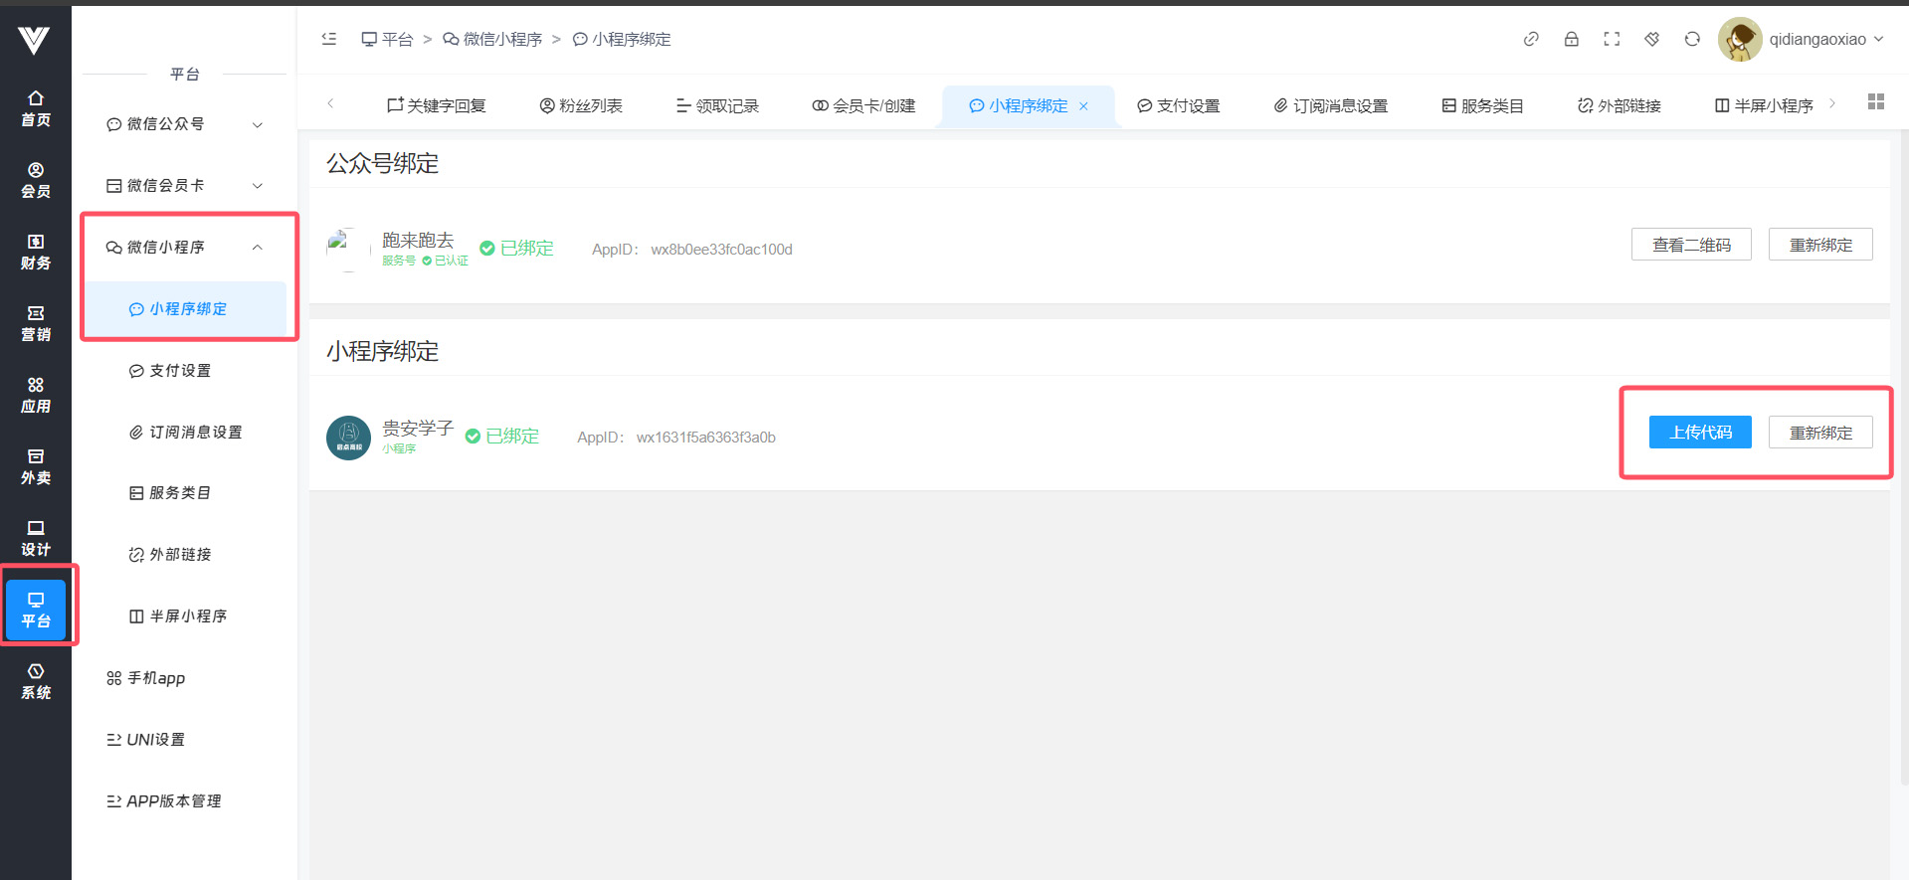Click the 查看二维码 button
1909x880 pixels.
click(x=1691, y=245)
